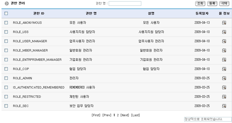
Task: Open role info for ROLE_RESTRICTED
Action: (224, 97)
